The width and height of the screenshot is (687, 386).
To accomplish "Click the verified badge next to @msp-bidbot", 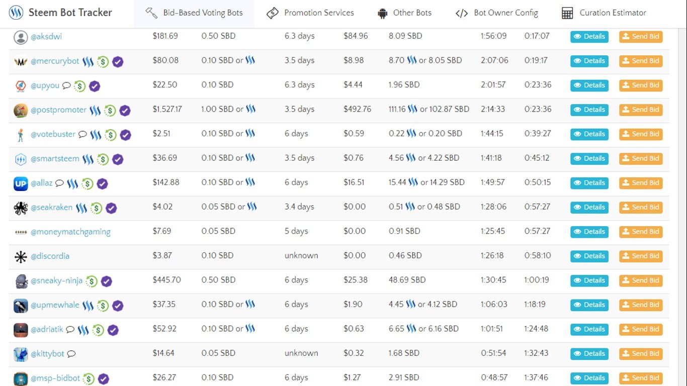I will click(104, 378).
